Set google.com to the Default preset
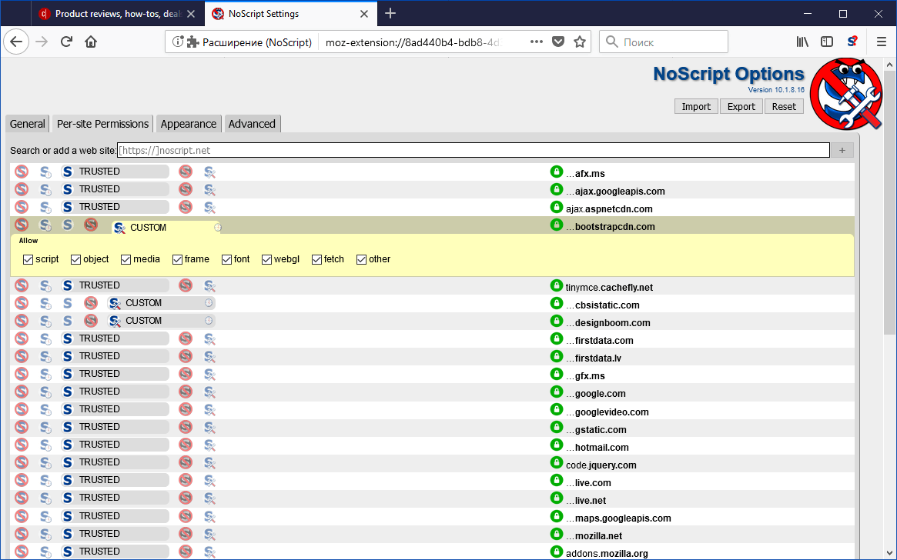 pos(22,392)
